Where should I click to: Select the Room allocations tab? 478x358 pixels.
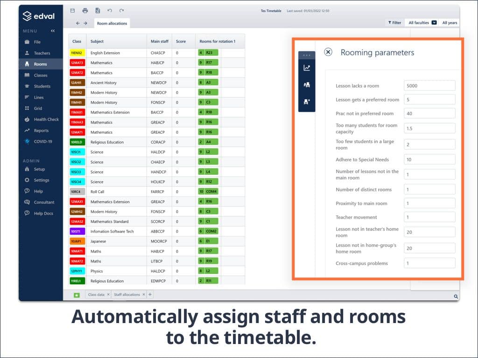coord(112,23)
